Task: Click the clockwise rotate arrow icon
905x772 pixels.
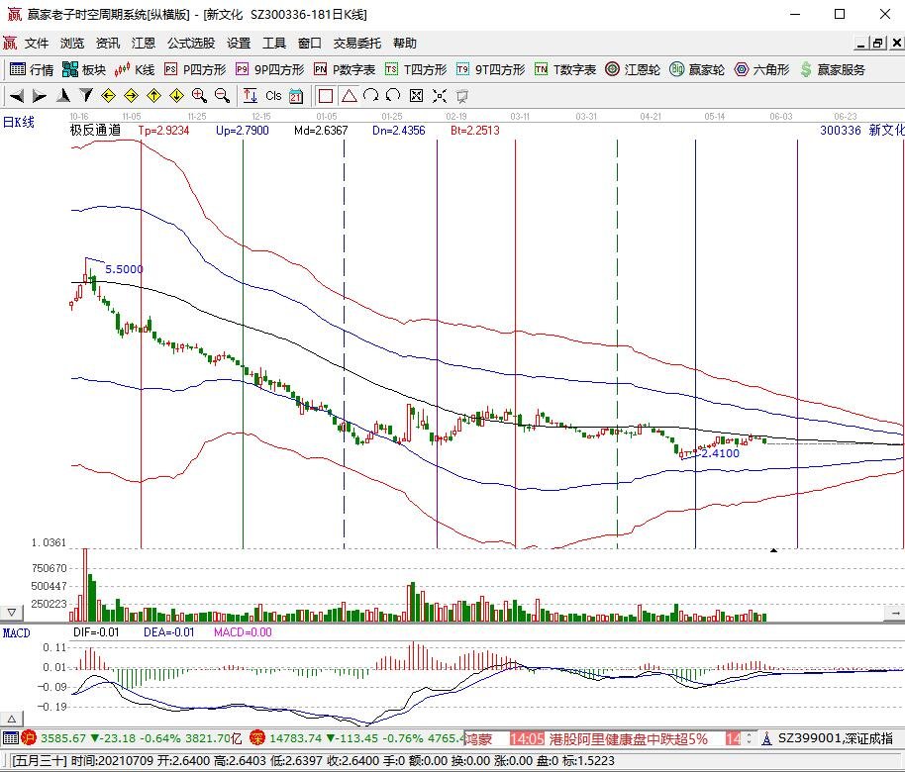Action: pyautogui.click(x=371, y=96)
